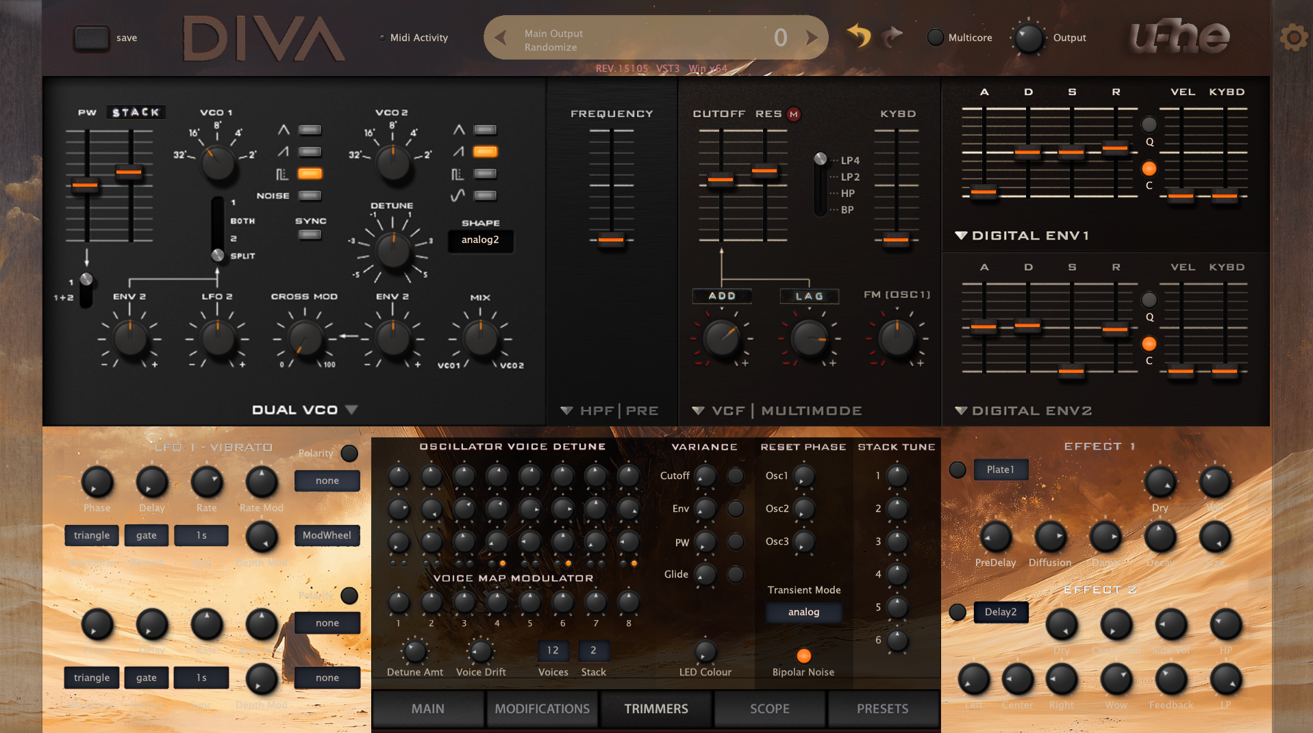Toggle LFO 1 Polarity button

click(349, 453)
